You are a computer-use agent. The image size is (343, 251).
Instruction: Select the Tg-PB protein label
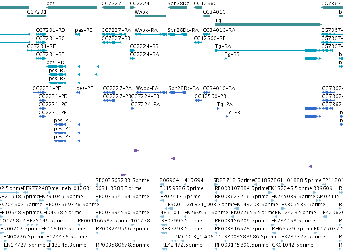pyautogui.click(x=233, y=113)
